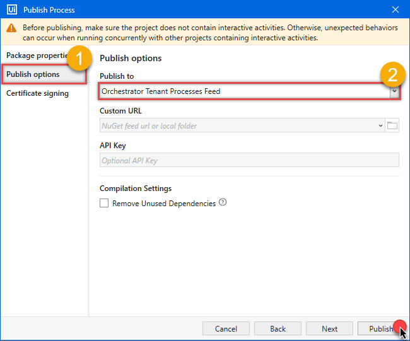Click help icon next to Remove Unused Dependencies
Screen dimensions: 410x341
click(223, 202)
